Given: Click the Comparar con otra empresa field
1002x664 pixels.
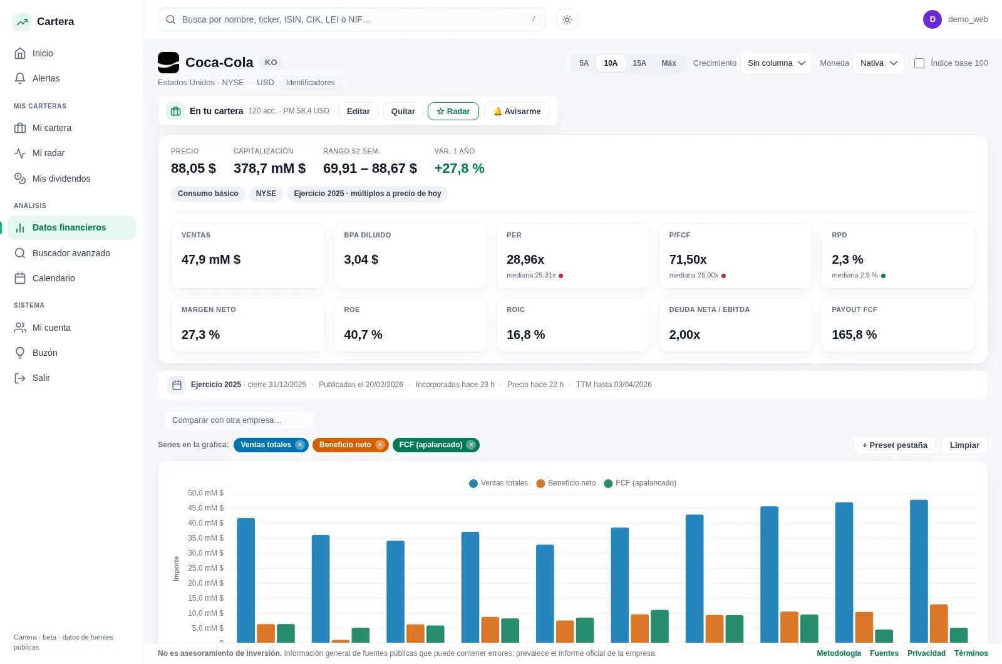Looking at the screenshot, I should [239, 420].
